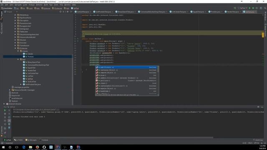
Task: Start debugging with the toolbar Debug bug icon
Action: coord(253,8)
